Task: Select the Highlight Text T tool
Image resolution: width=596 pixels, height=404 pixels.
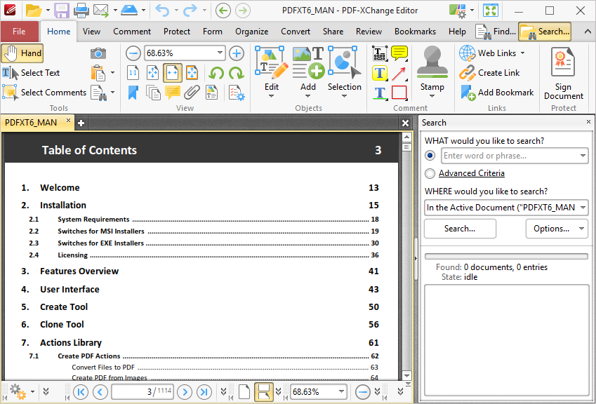Action: 380,73
